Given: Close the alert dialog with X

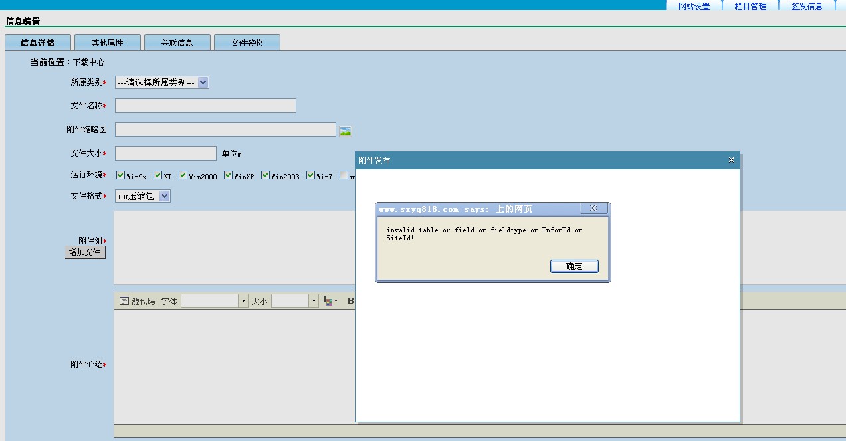Looking at the screenshot, I should [x=593, y=209].
